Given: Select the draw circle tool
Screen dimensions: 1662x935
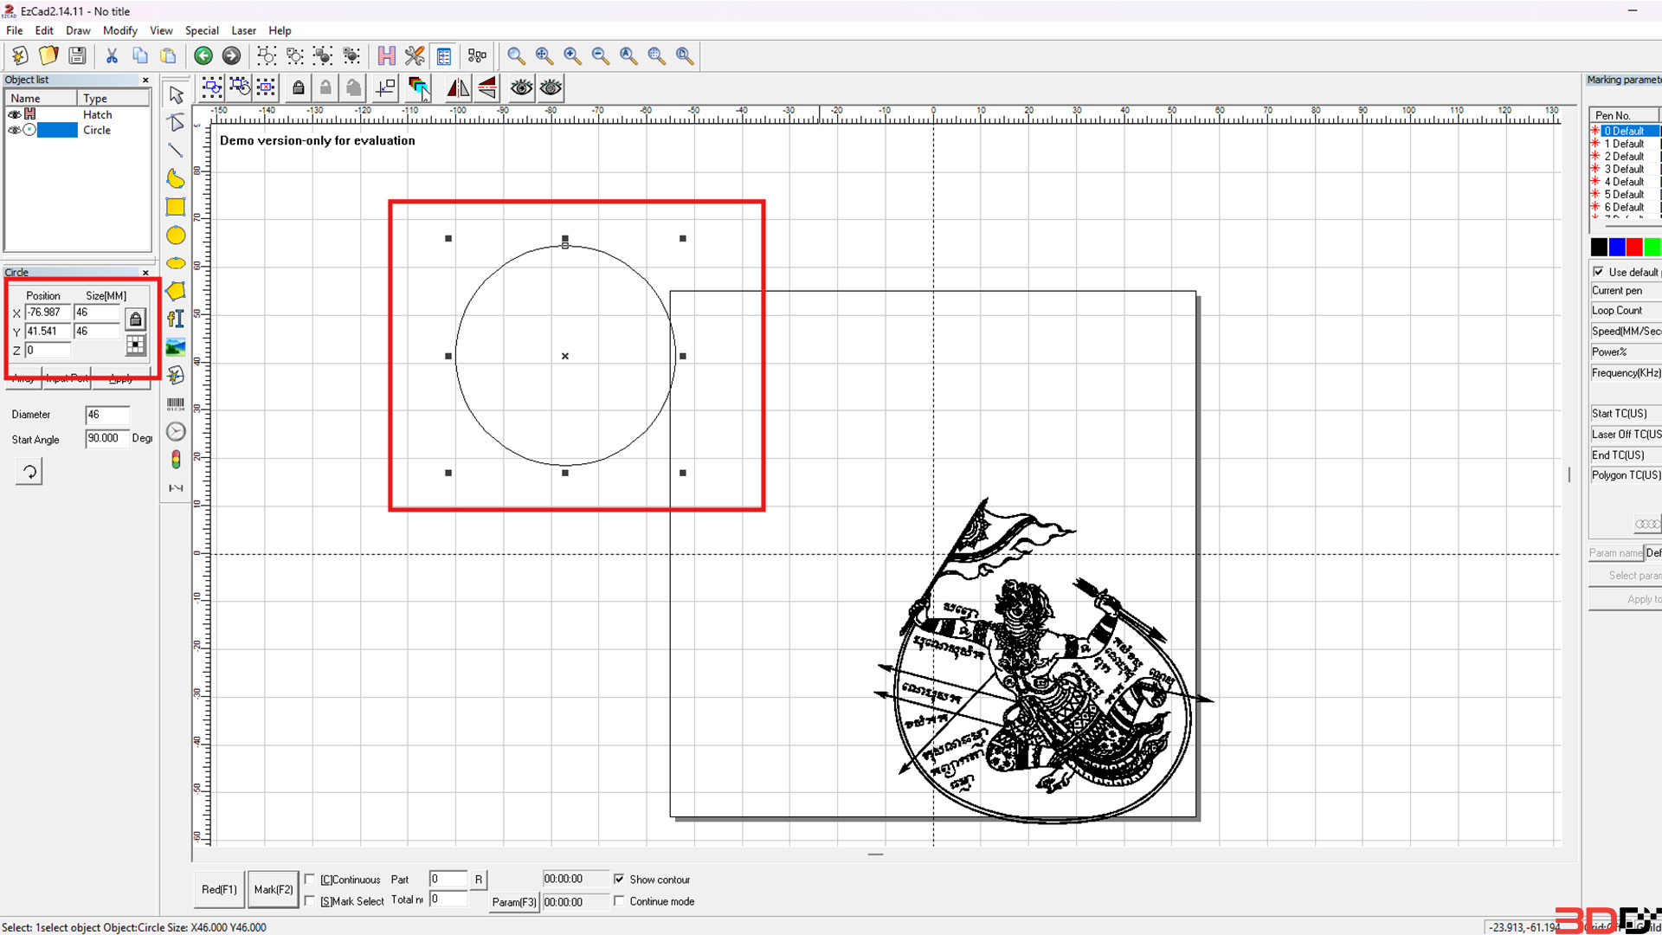Looking at the screenshot, I should coord(176,235).
